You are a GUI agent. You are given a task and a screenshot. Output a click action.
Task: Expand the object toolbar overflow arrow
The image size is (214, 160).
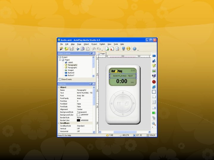(x=152, y=127)
